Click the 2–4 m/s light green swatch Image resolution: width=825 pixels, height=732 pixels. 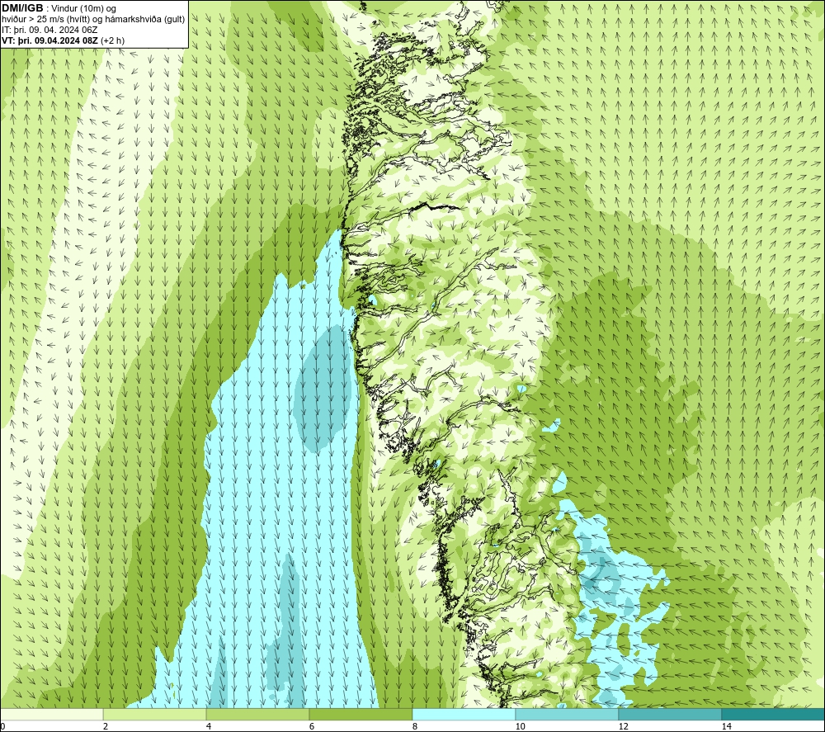point(155,714)
